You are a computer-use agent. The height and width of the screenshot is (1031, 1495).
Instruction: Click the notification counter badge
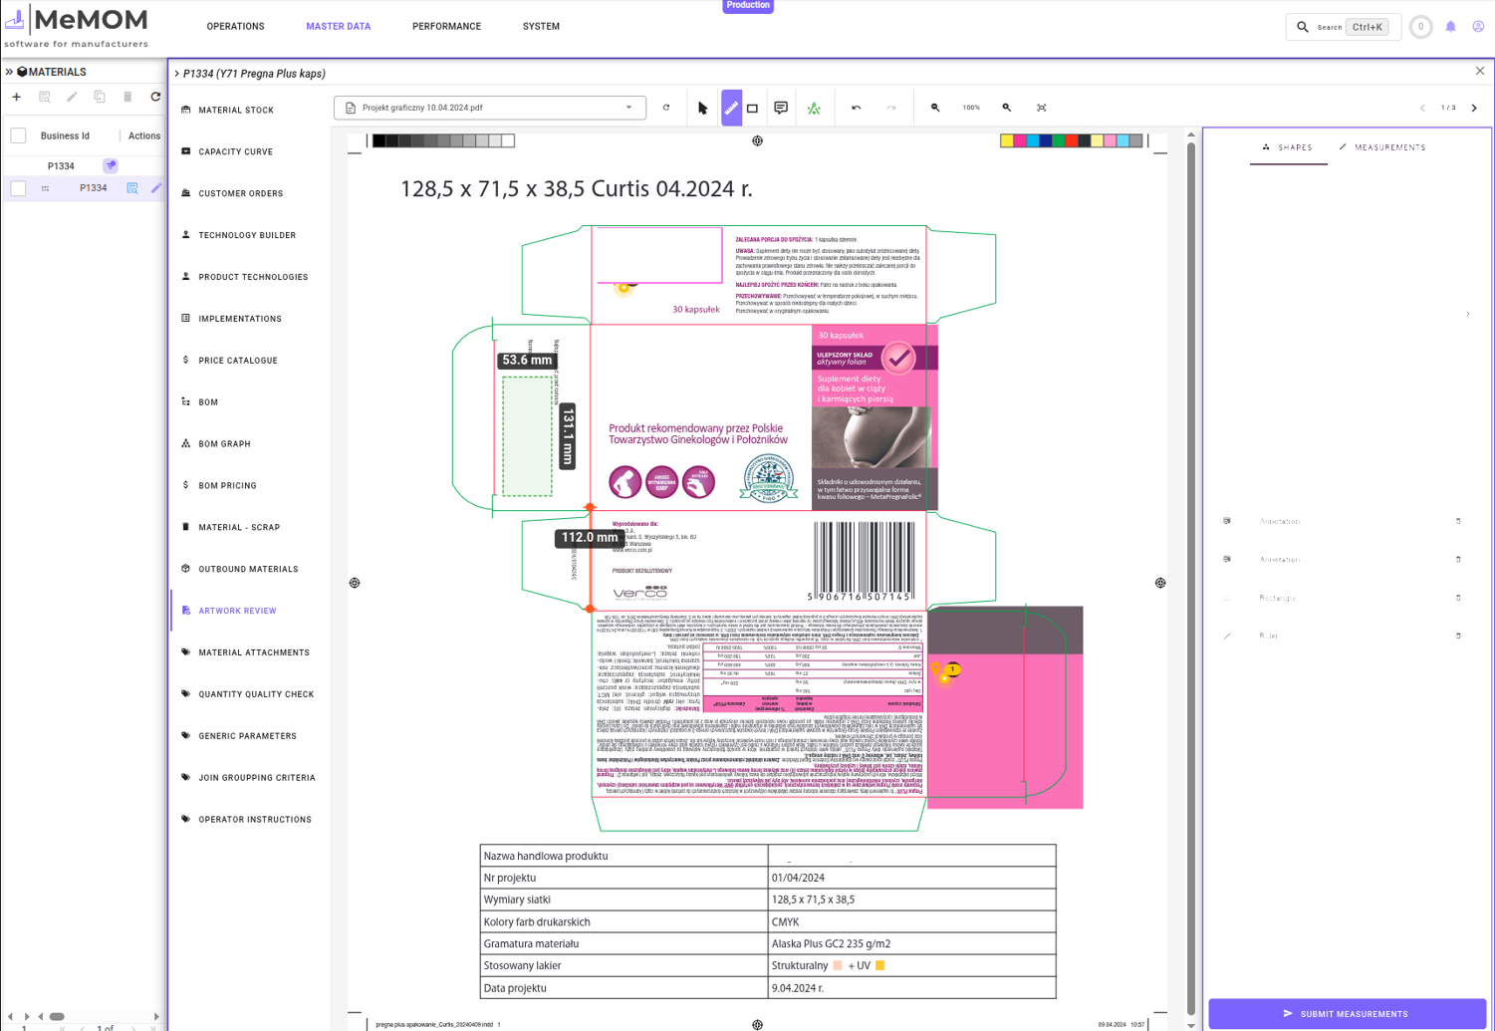[1421, 27]
